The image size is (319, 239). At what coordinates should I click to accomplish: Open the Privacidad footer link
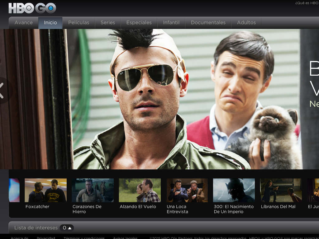coord(46,237)
